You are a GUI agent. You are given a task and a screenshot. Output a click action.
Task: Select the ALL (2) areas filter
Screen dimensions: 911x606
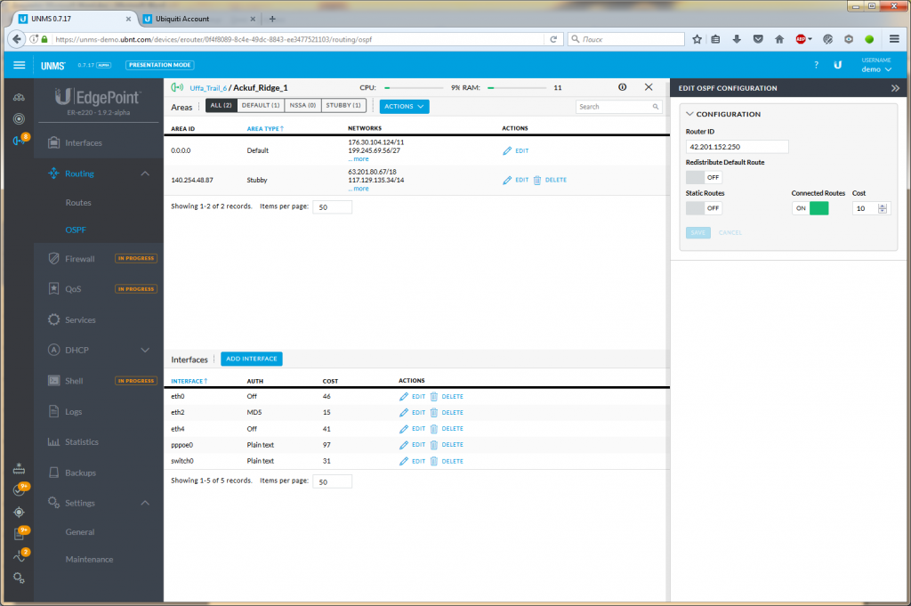pos(221,106)
